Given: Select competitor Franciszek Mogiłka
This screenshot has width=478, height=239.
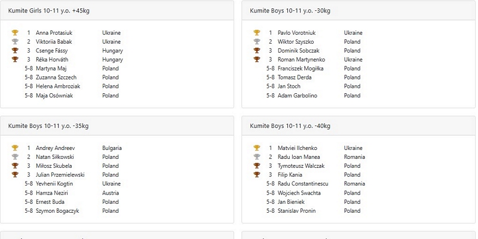Looking at the screenshot, I should [x=301, y=68].
